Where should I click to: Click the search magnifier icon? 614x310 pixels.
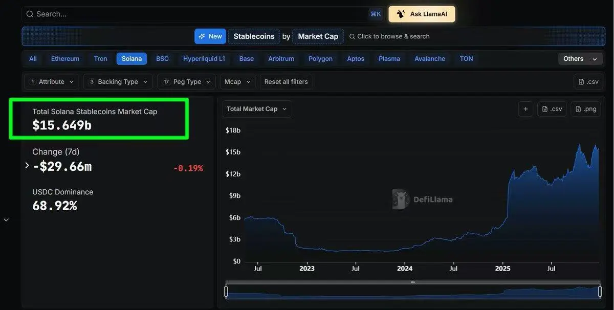(x=30, y=14)
